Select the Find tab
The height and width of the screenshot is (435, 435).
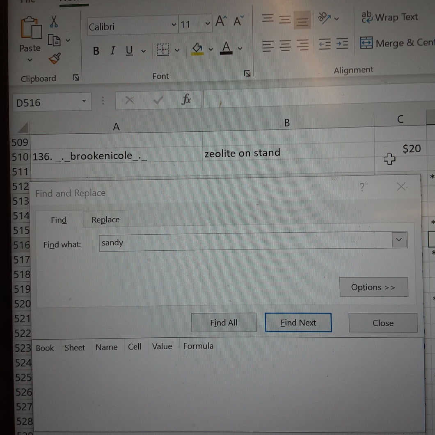pyautogui.click(x=59, y=220)
